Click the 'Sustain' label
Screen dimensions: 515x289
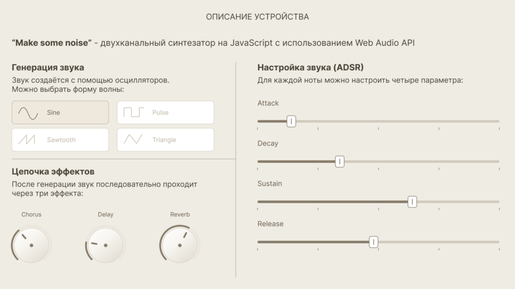tap(270, 183)
